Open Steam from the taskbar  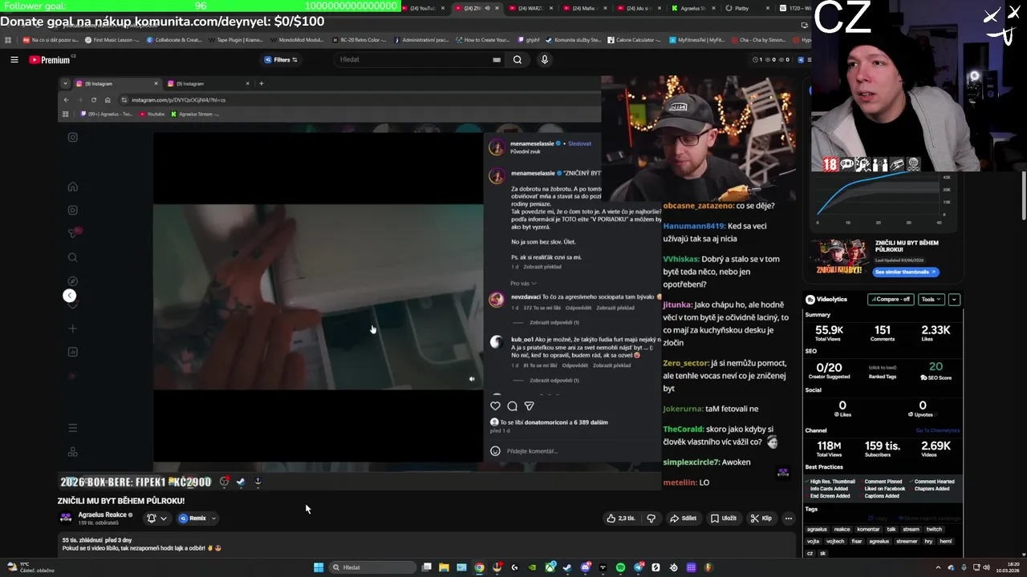[x=567, y=567]
